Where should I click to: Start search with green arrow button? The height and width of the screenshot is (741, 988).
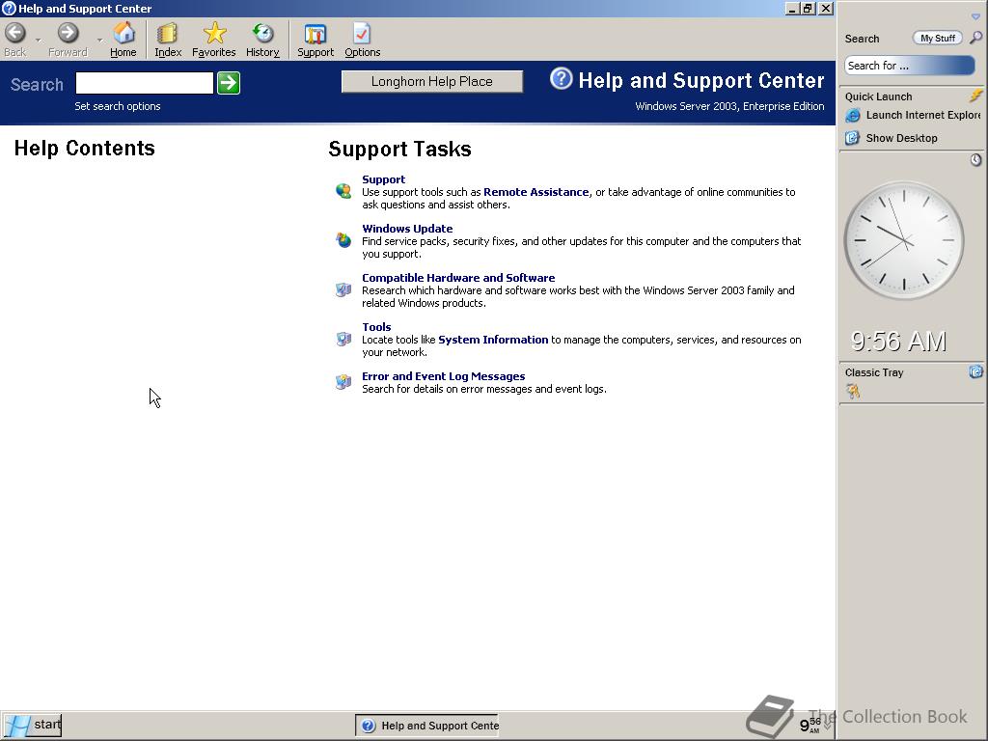(x=228, y=83)
